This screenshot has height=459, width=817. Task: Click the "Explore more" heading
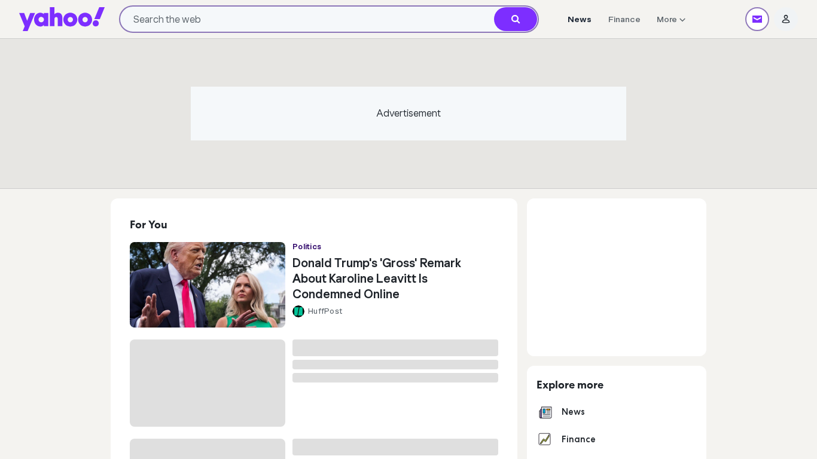tap(570, 385)
